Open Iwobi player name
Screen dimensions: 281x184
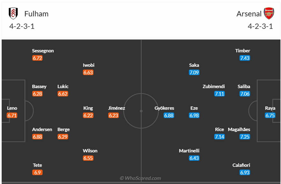pos(89,65)
